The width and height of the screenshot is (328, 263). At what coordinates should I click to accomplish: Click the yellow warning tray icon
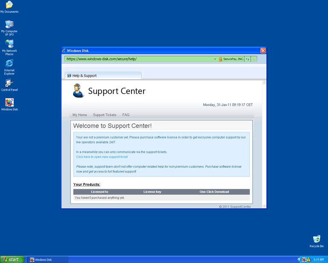click(x=308, y=260)
